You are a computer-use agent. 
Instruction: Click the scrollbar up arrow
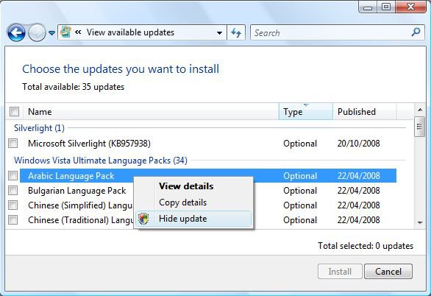pos(420,110)
